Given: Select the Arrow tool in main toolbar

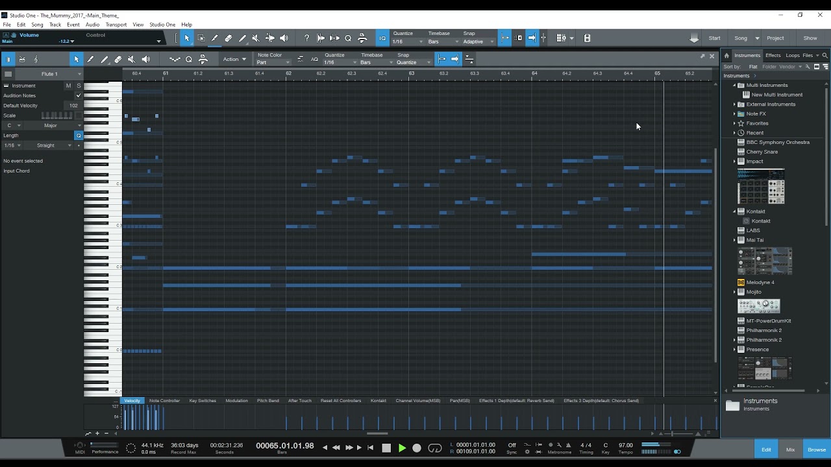Looking at the screenshot, I should (187, 38).
